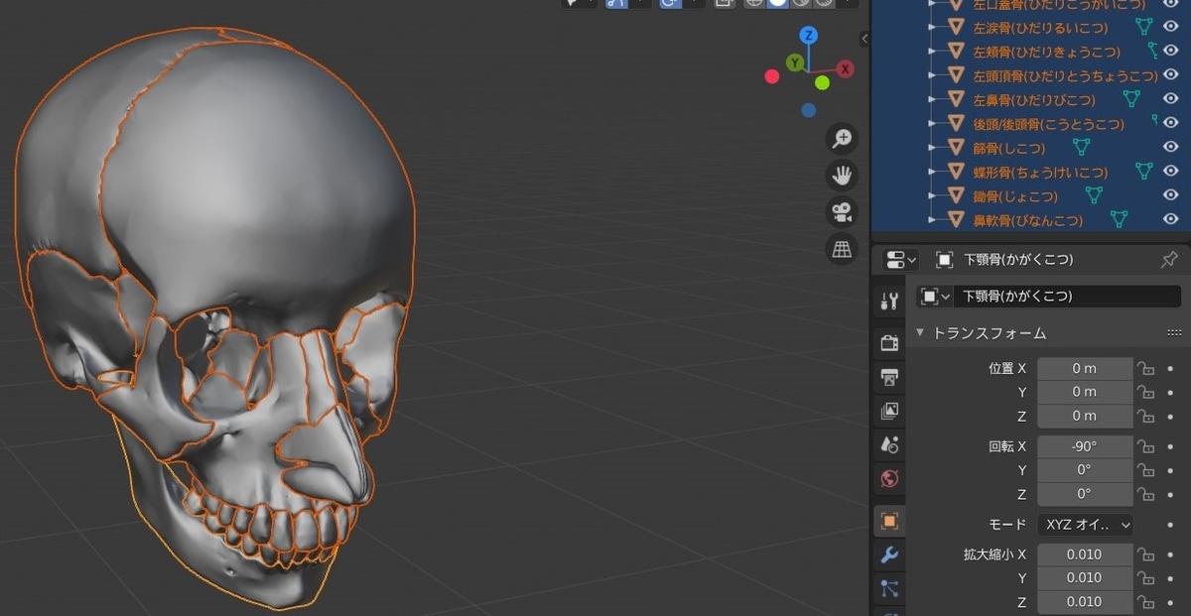Viewport: 1191px width, 616px height.
Task: Open the Tool properties tab (wrench and screwdriver)
Action: click(889, 302)
